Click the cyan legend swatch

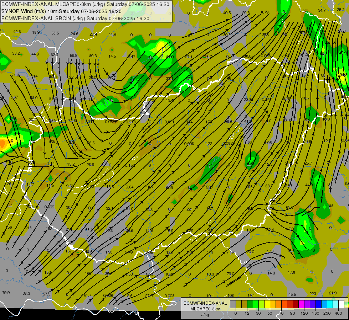[x=330, y=304]
